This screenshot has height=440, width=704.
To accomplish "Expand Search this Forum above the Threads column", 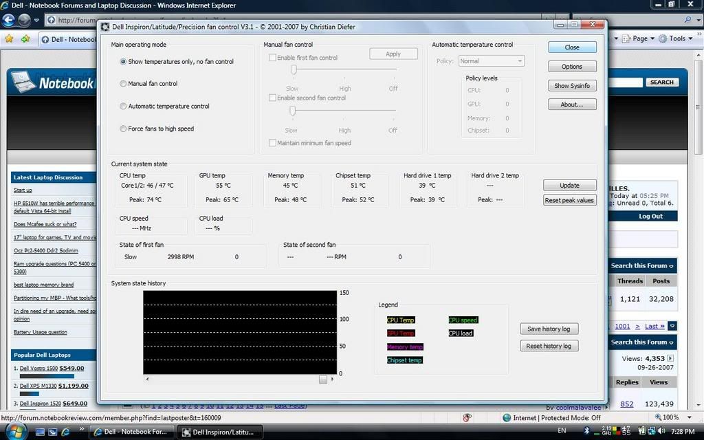I will (x=641, y=266).
